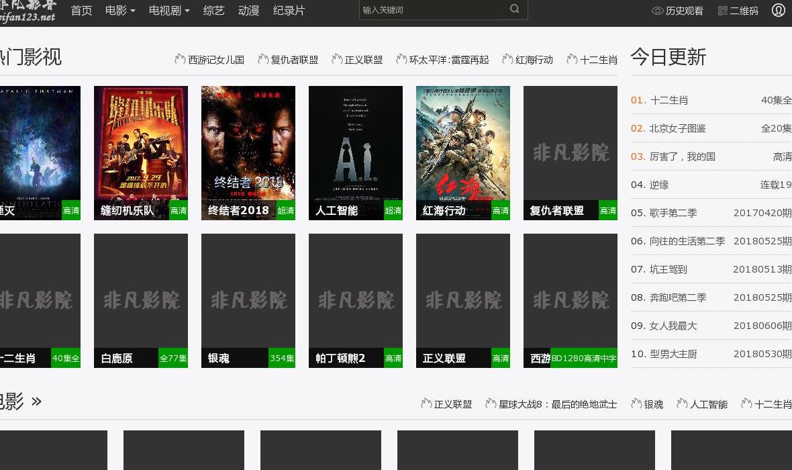Open 星球大战8：最后的绝地武士 tag link
This screenshot has width=792, height=470.
pos(558,404)
